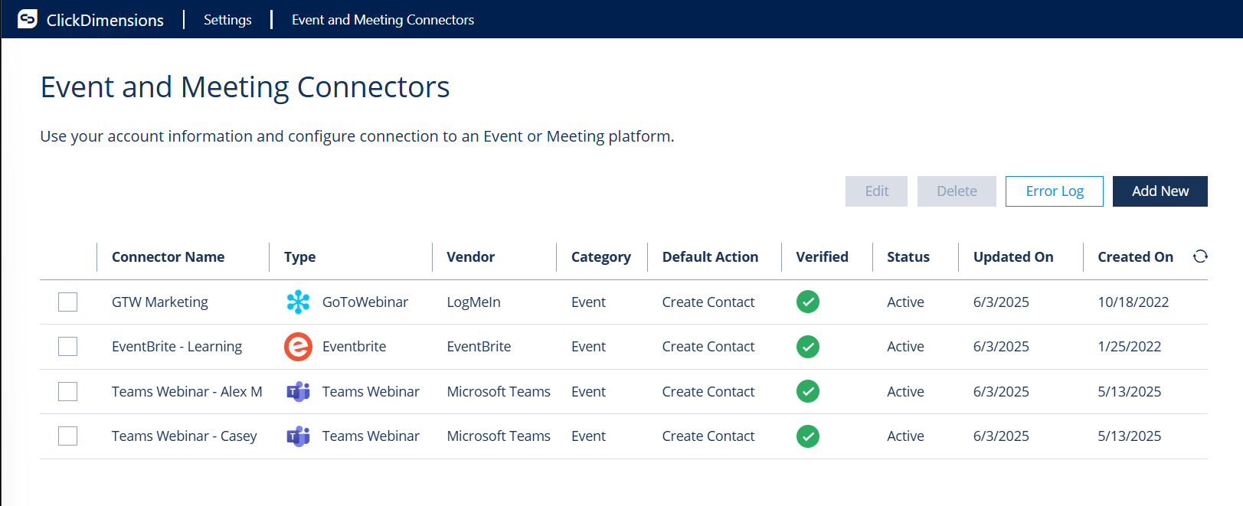Sort by Category column header
Screen dimensions: 1243x506
[601, 257]
